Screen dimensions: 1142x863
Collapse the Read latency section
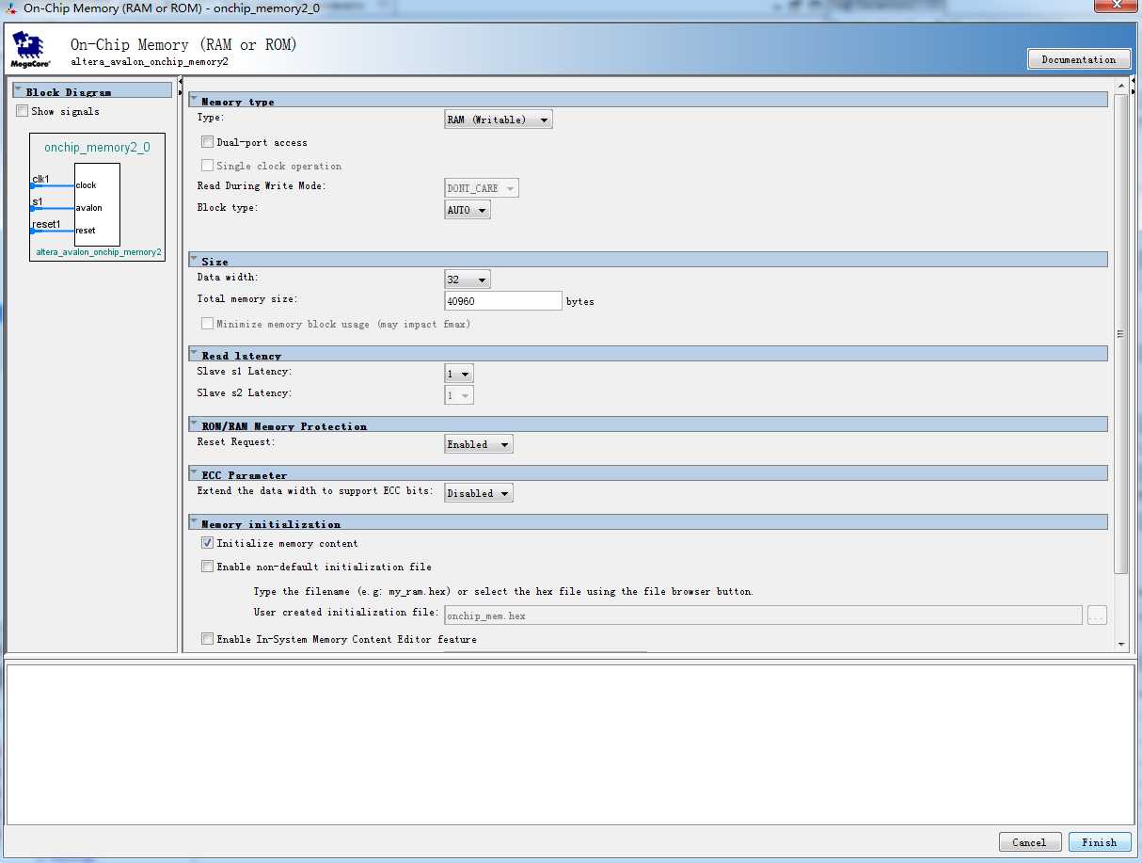[194, 353]
